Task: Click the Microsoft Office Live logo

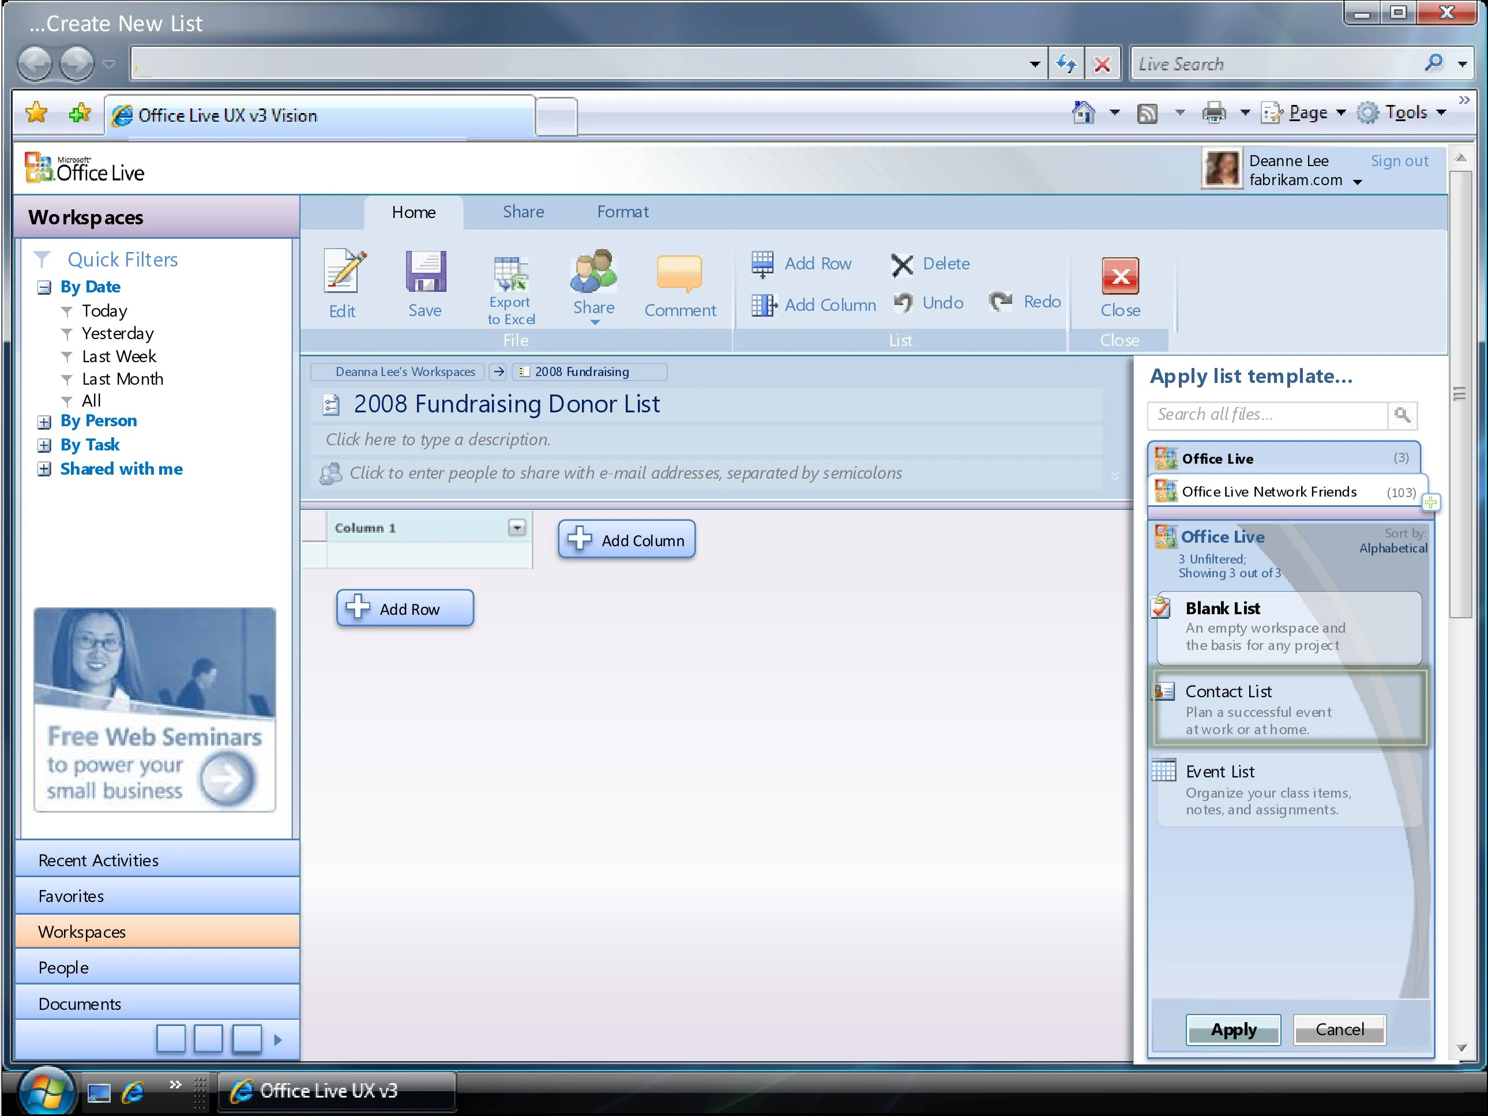Action: tap(84, 168)
